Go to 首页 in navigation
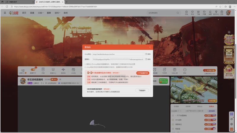Screen dimensions: 237x133 (x=24, y=13)
